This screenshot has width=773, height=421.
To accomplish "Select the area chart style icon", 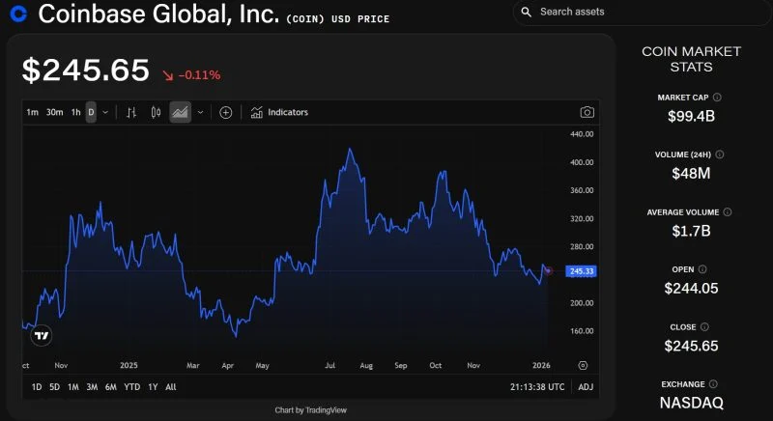I will 180,112.
